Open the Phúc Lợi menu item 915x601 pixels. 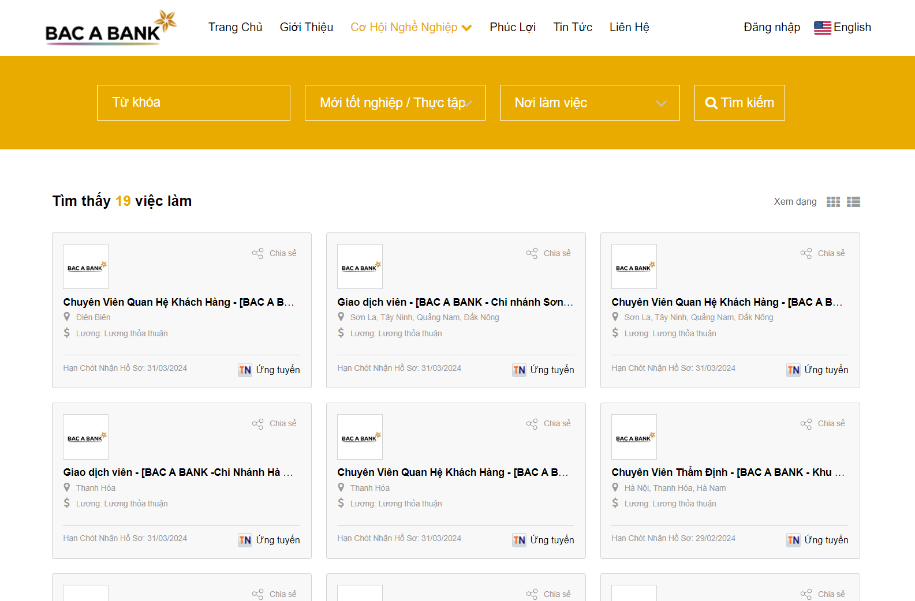pos(513,27)
